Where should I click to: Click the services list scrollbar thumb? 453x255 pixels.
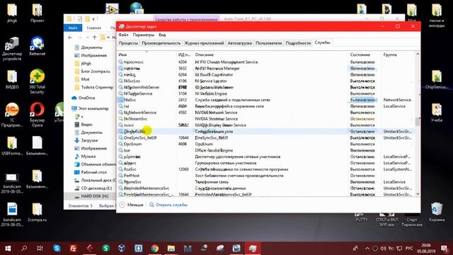pos(418,121)
